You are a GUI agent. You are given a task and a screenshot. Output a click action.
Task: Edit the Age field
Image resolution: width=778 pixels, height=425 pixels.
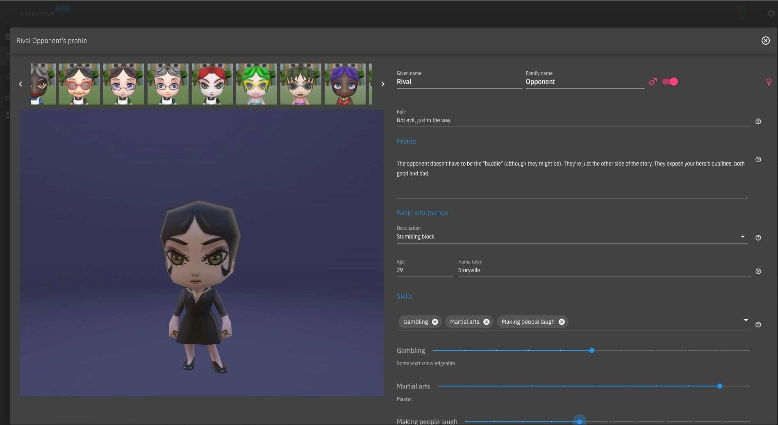(x=425, y=270)
